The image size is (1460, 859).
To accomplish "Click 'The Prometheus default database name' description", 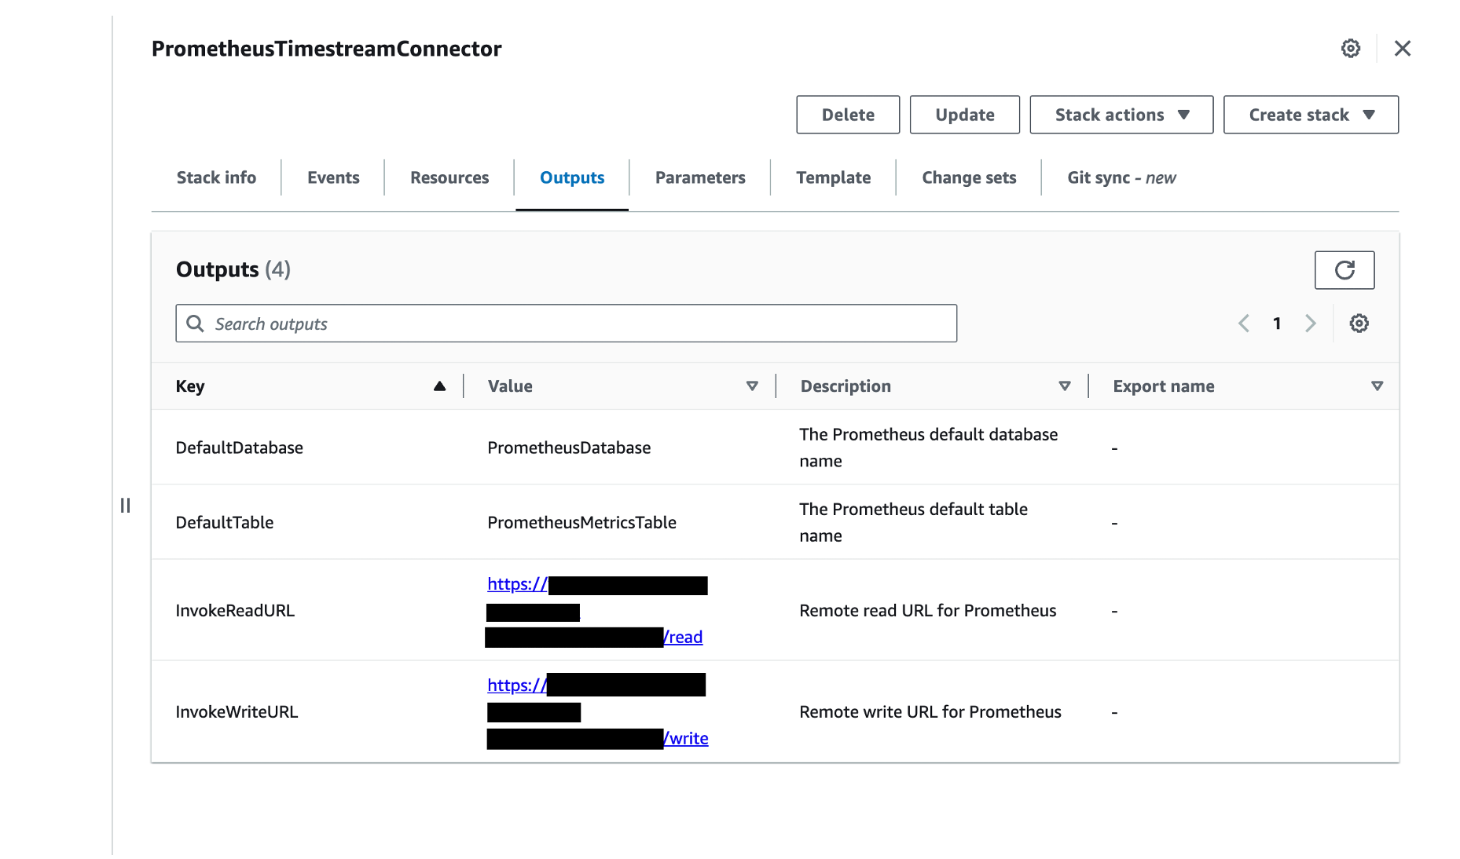I will pyautogui.click(x=929, y=448).
